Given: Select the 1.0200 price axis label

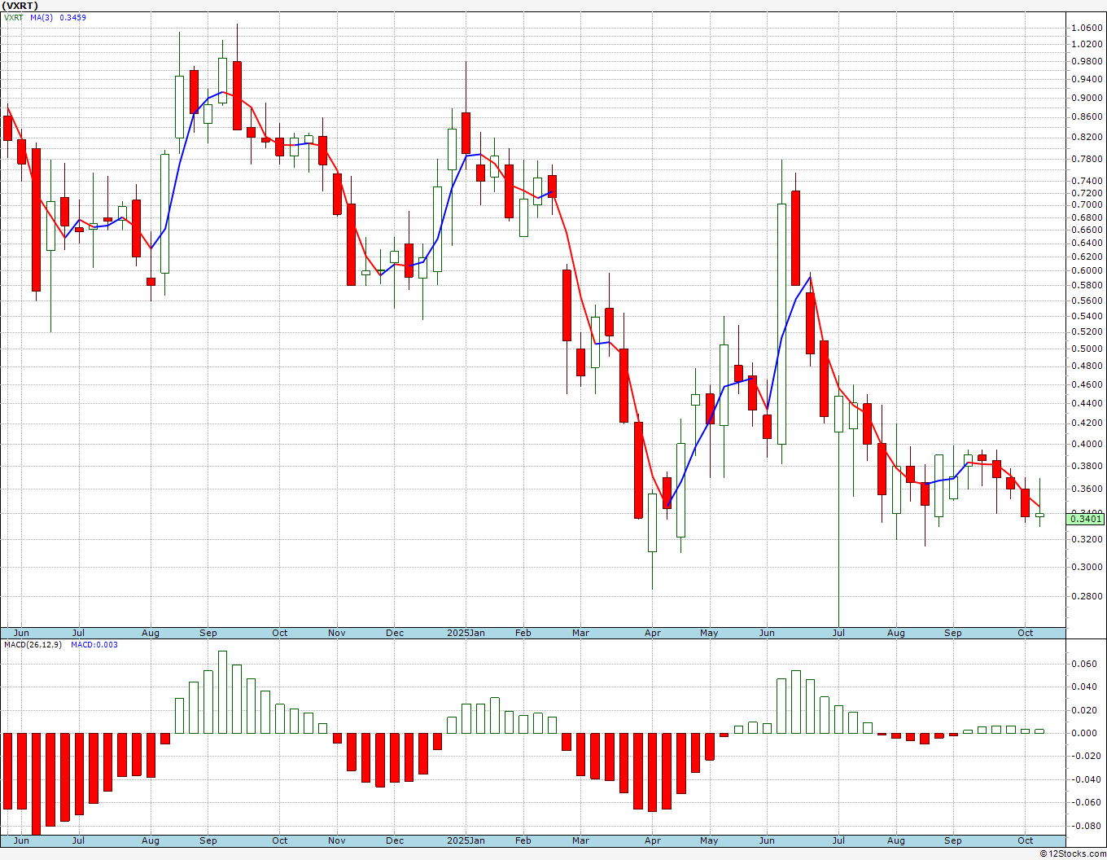Looking at the screenshot, I should pos(1087,44).
